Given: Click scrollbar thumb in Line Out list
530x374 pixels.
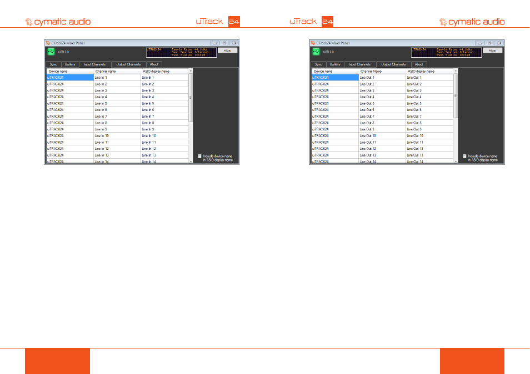Looking at the screenshot, I should (456, 96).
